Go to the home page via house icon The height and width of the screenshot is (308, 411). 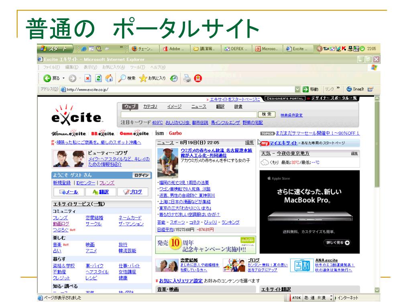pos(109,78)
